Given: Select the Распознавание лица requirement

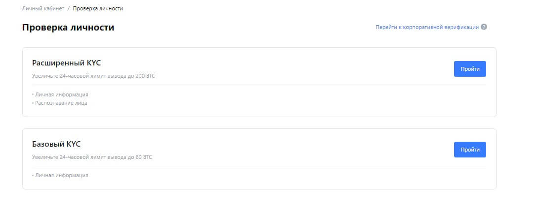Looking at the screenshot, I should (61, 103).
